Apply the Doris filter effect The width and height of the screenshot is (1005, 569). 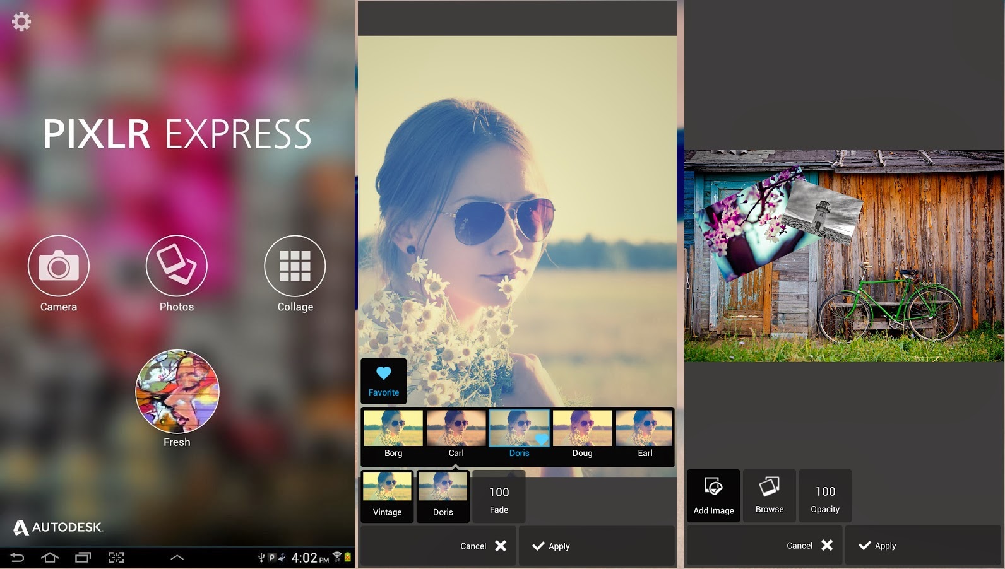click(550, 546)
